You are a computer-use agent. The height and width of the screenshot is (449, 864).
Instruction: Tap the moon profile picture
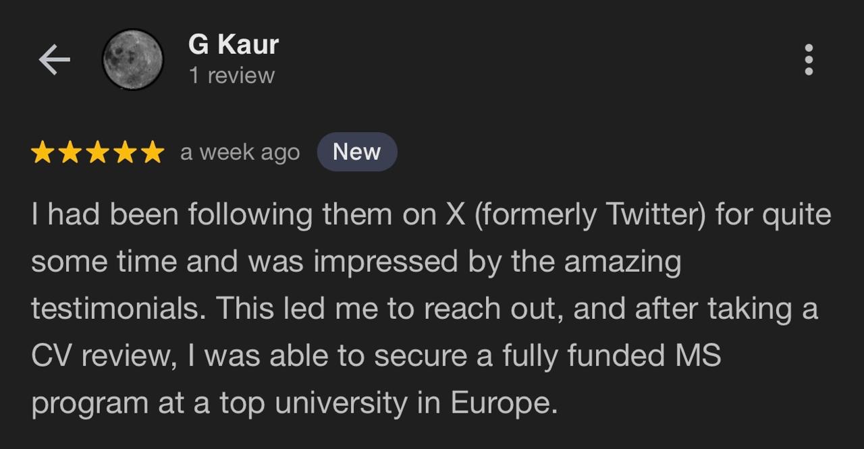132,60
